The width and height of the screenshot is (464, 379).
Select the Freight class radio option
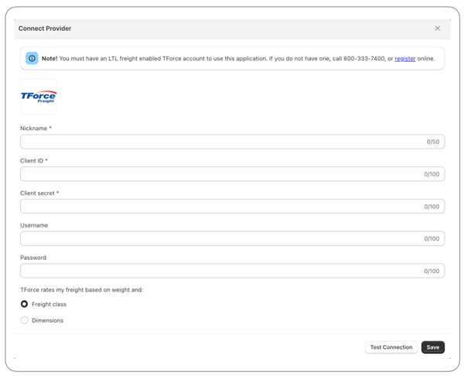click(x=24, y=304)
